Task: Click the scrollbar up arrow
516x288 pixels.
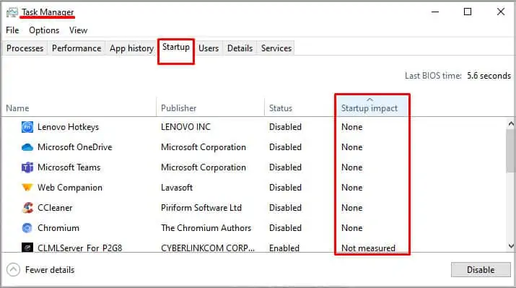Action: pos(511,124)
